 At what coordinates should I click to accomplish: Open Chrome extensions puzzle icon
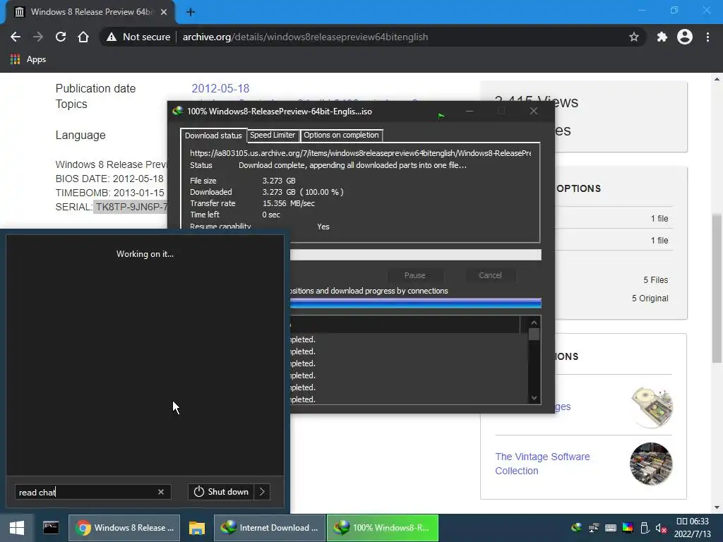pos(662,37)
